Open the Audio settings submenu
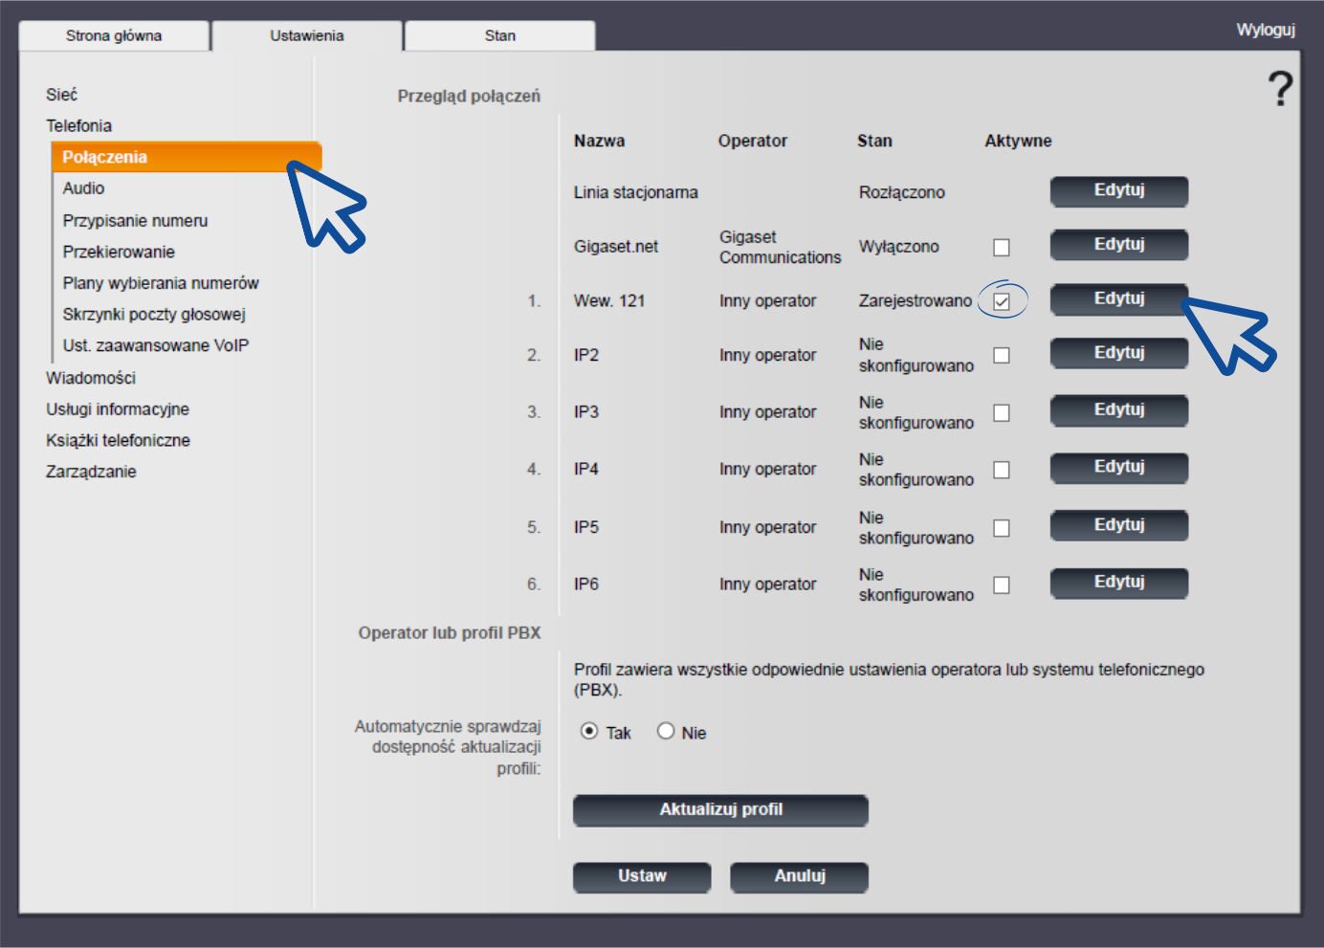Image resolution: width=1324 pixels, height=948 pixels. click(x=83, y=188)
